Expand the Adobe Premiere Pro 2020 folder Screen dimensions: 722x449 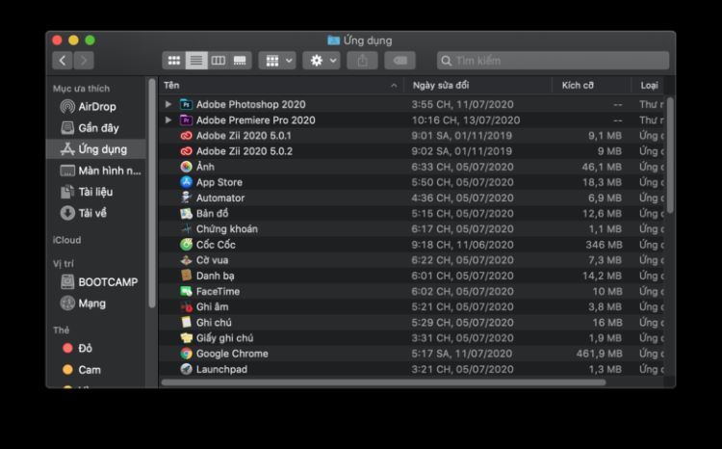tap(168, 119)
